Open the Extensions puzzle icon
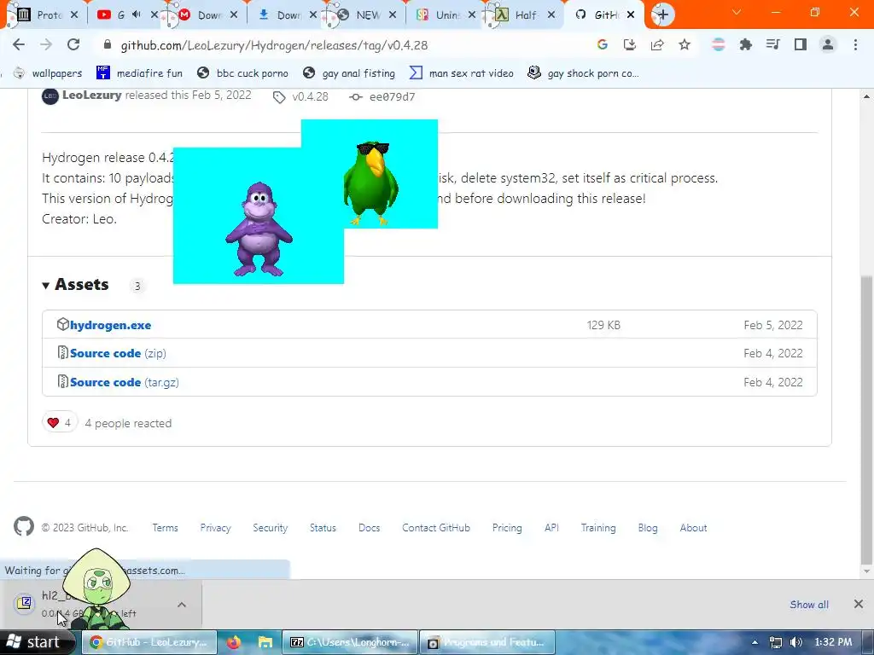Screen dimensions: 874x655 pos(746,45)
